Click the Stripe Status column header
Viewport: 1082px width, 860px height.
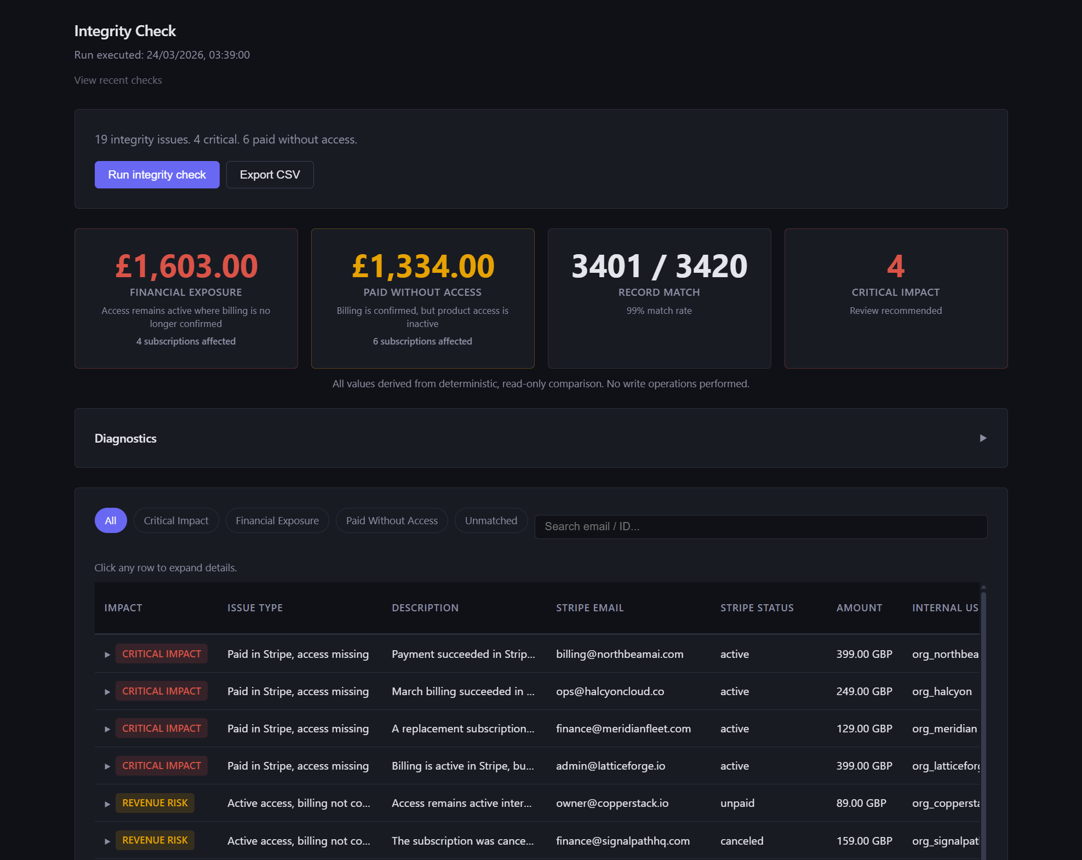point(757,607)
